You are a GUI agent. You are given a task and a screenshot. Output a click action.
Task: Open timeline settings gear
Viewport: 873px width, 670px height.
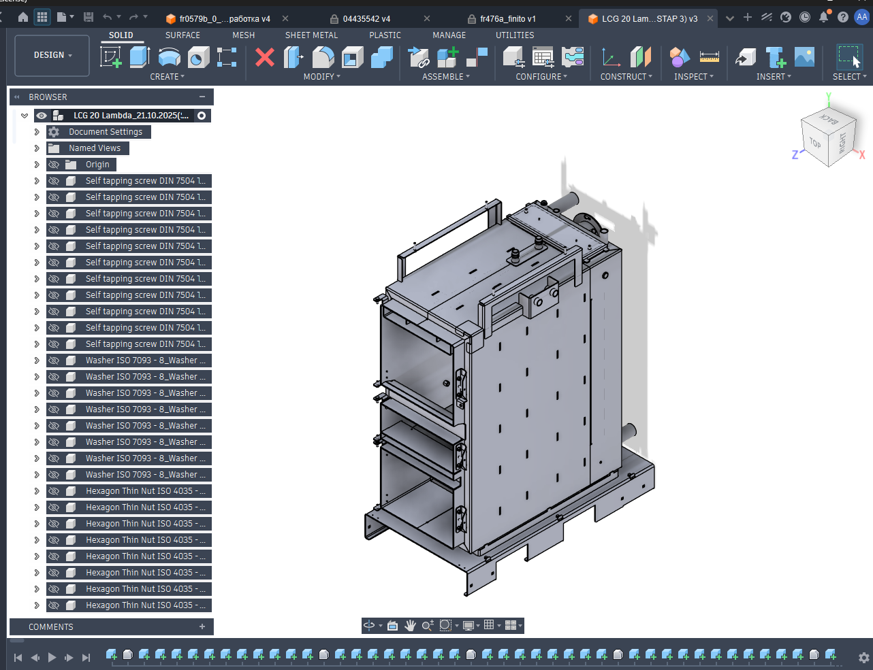(864, 658)
